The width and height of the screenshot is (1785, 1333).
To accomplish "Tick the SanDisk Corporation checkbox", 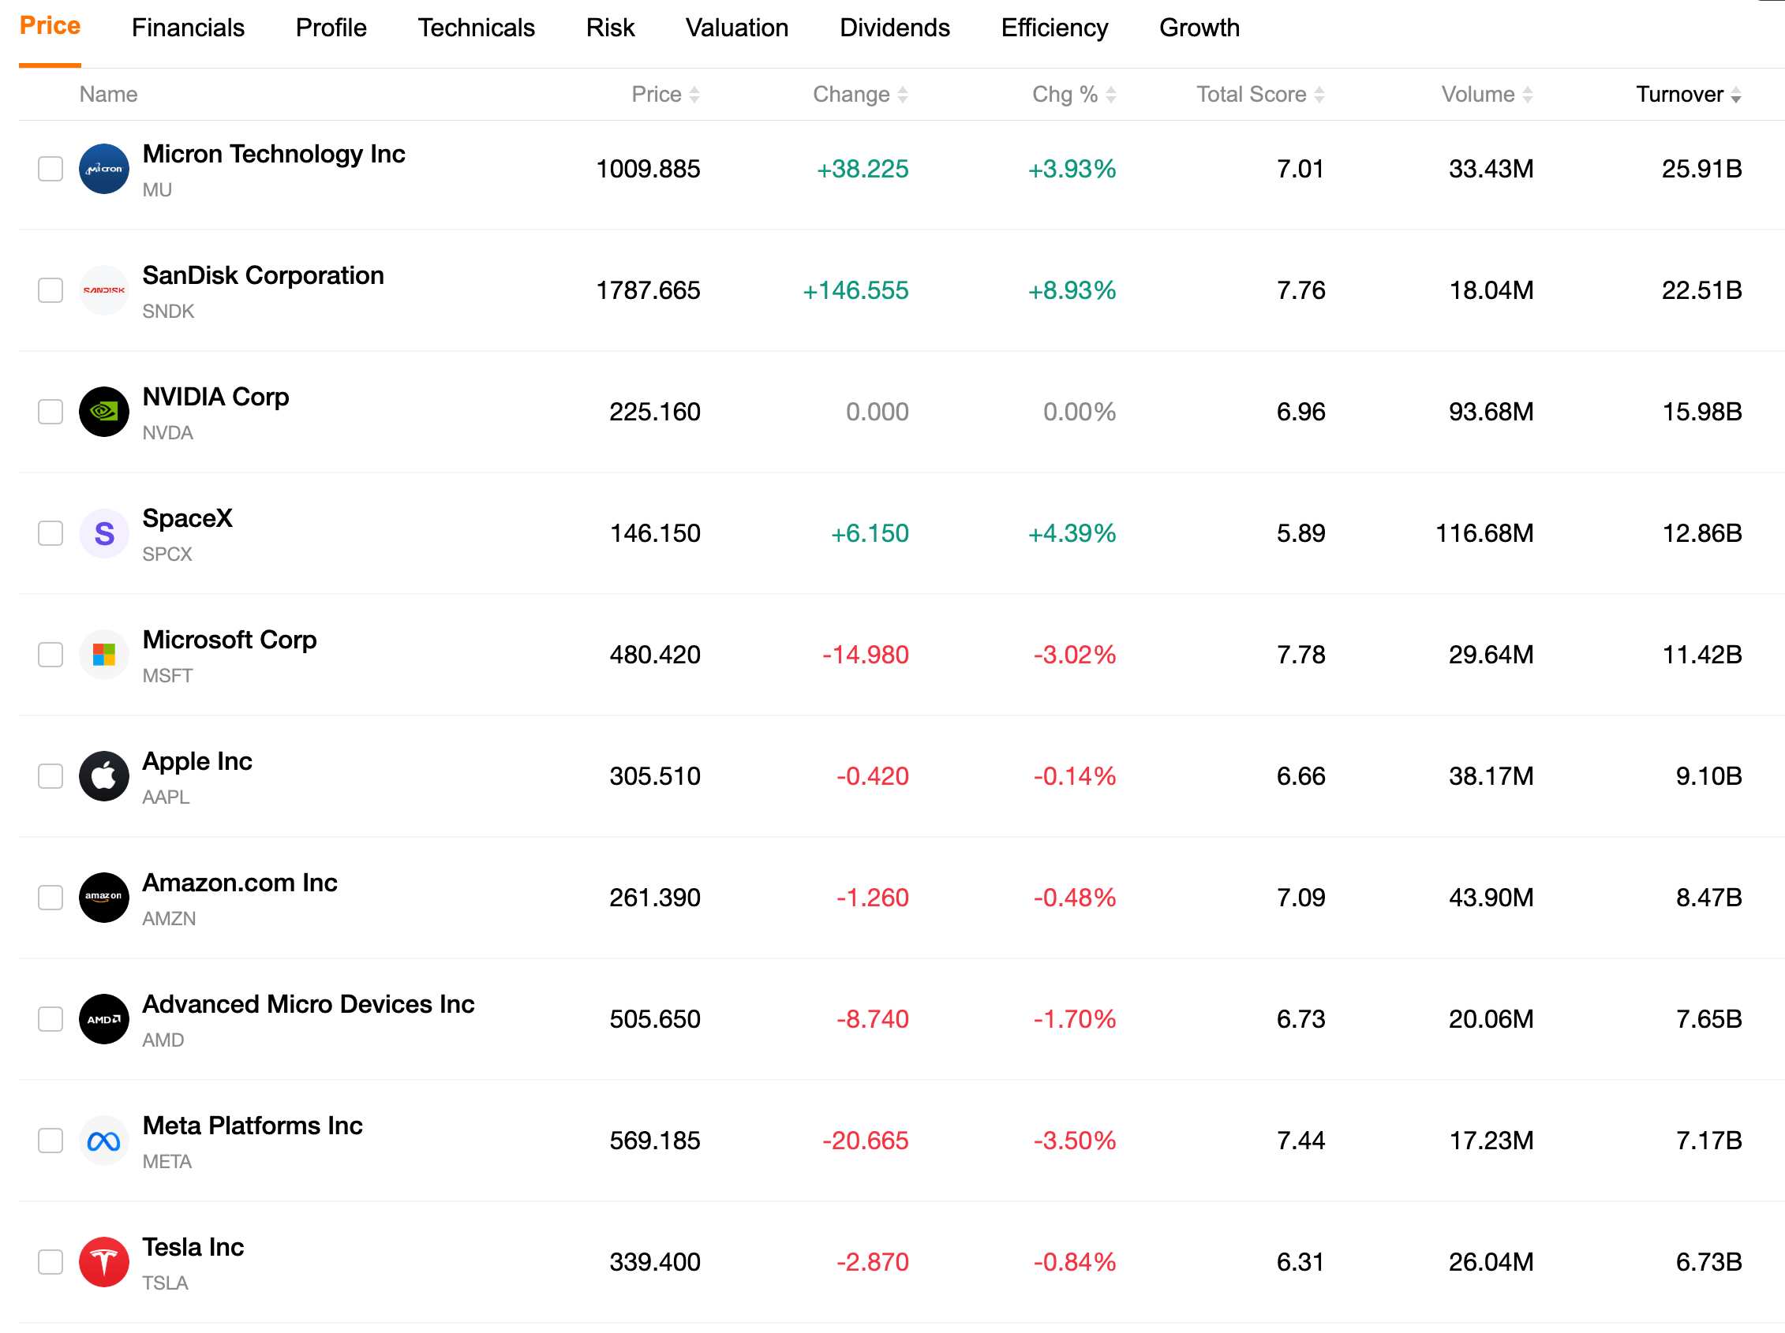I will point(51,290).
